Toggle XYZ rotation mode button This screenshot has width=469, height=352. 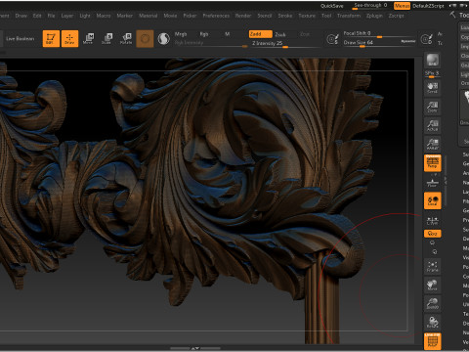433,234
